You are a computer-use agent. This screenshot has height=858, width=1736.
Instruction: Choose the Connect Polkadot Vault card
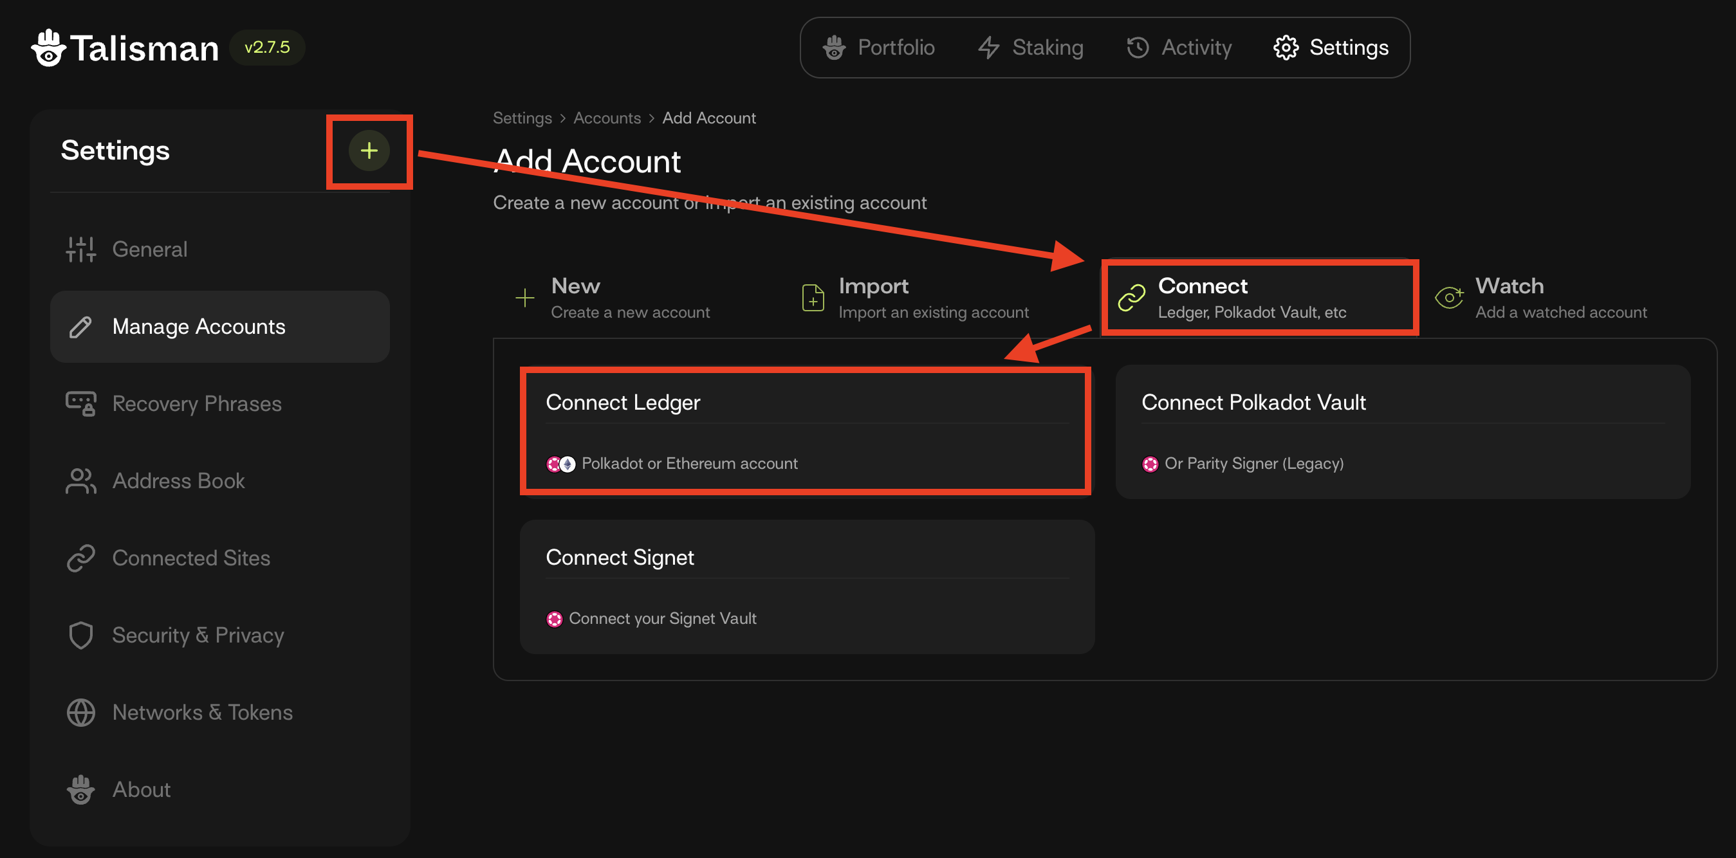point(1402,431)
